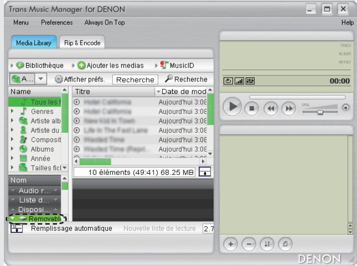Open the Preferences menu
357x266 pixels.
pos(57,22)
